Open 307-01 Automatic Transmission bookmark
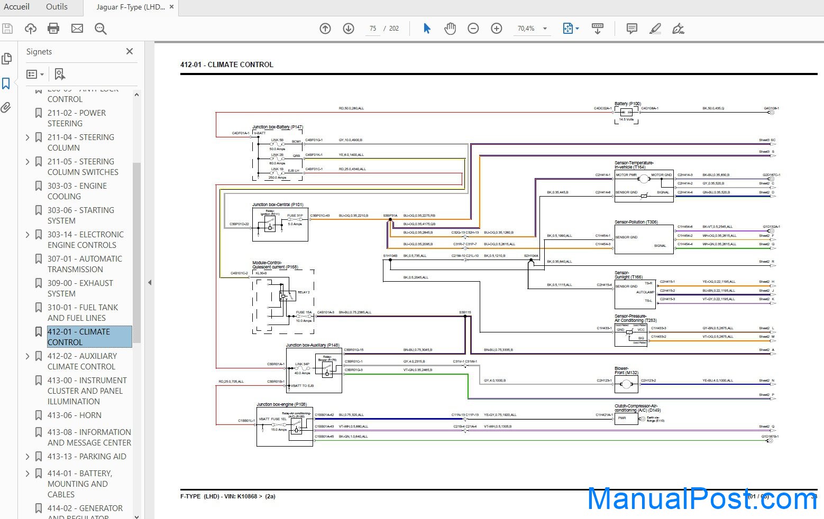The width and height of the screenshot is (824, 519). pos(85,264)
